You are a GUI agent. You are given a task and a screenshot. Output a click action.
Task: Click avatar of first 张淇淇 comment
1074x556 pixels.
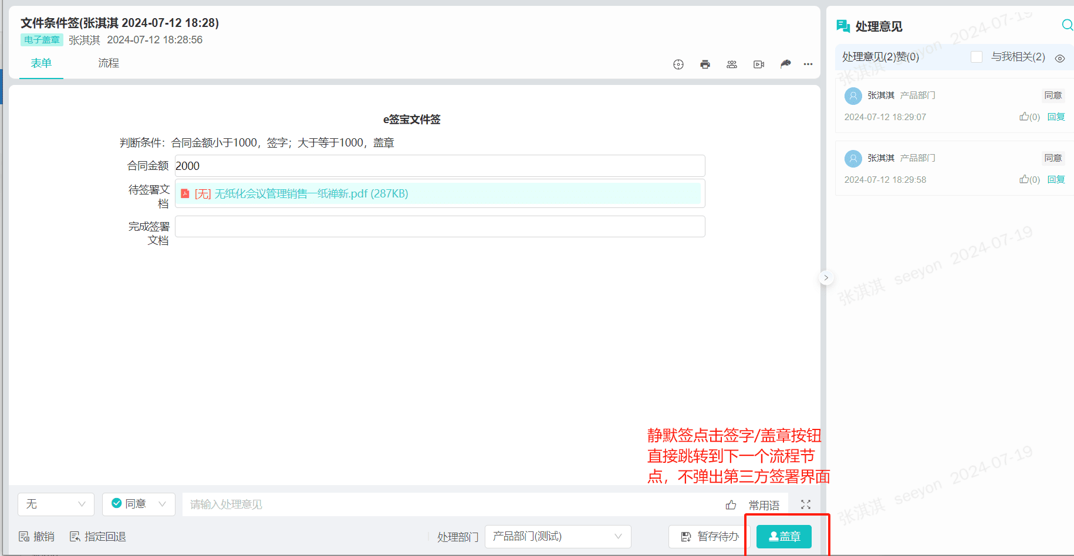[853, 96]
